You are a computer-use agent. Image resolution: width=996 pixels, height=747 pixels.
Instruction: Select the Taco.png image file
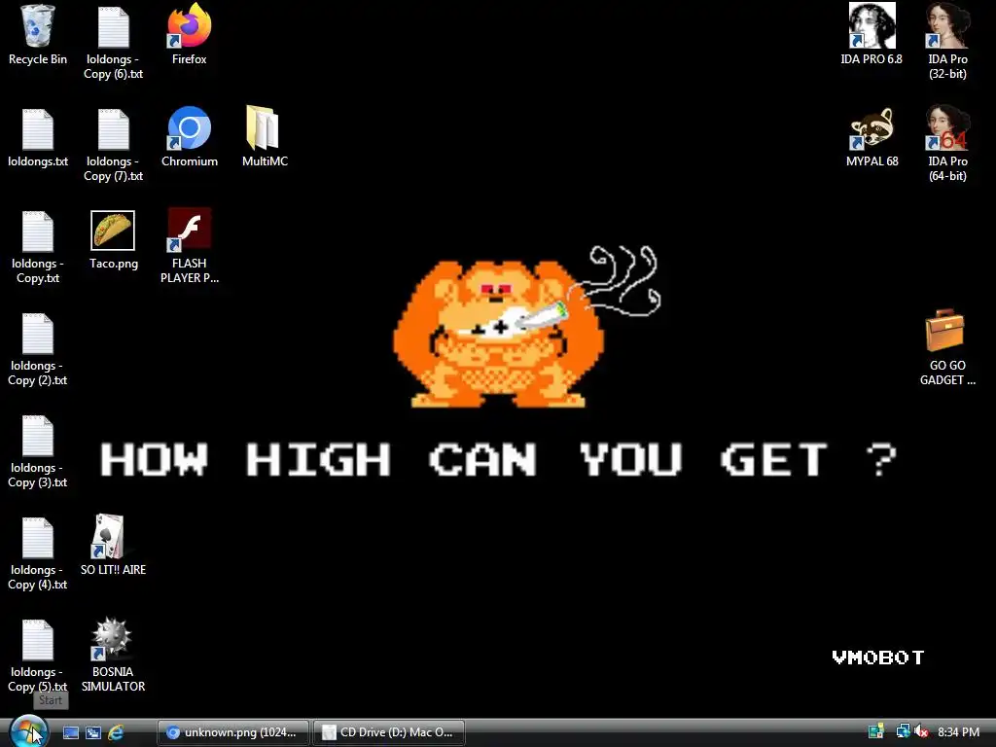click(x=113, y=239)
